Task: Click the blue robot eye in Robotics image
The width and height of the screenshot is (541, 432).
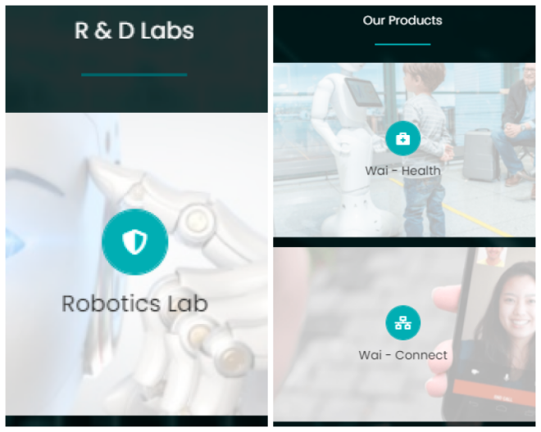Action: pos(15,243)
